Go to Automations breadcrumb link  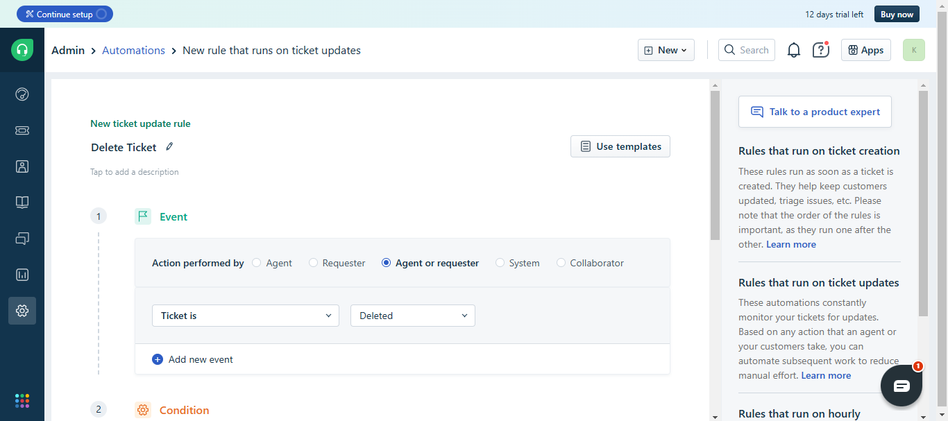(133, 50)
